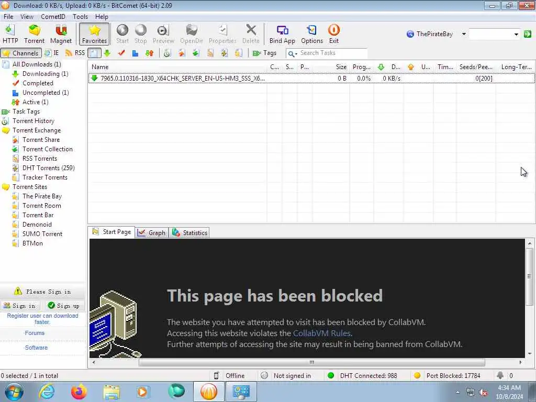Screen dimensions: 536x402
Task: Open the Software link
Action: coord(36,348)
